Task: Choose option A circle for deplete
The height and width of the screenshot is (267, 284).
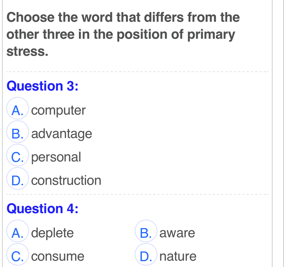Action: coord(18,233)
